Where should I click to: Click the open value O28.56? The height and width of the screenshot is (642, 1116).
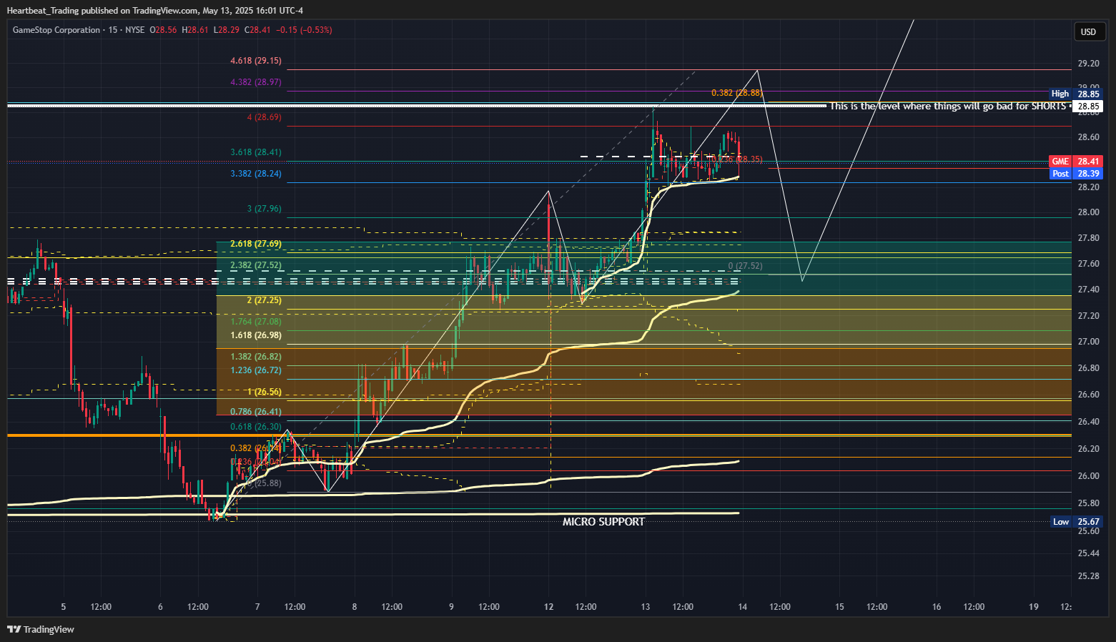[x=163, y=30]
